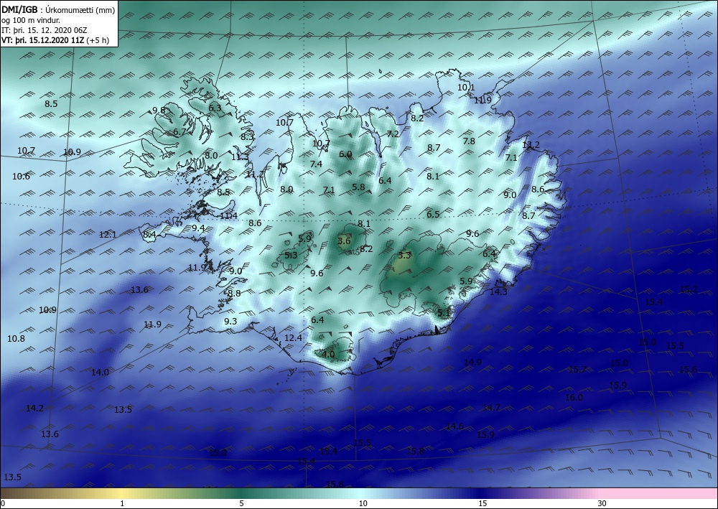Click the '30' label on the color scale
The height and width of the screenshot is (509, 718).
pos(602,503)
